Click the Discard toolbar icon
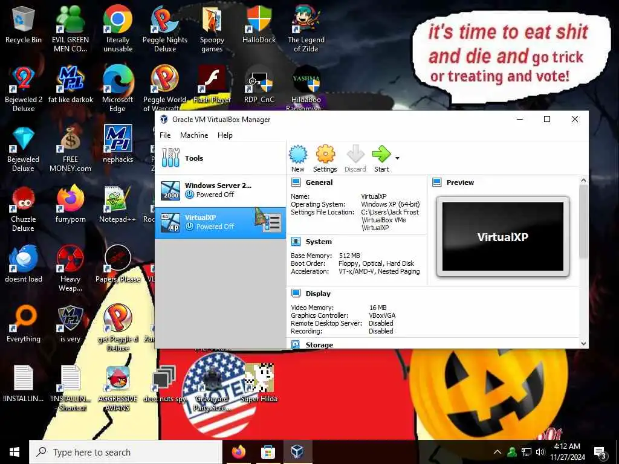The height and width of the screenshot is (464, 619). point(355,159)
